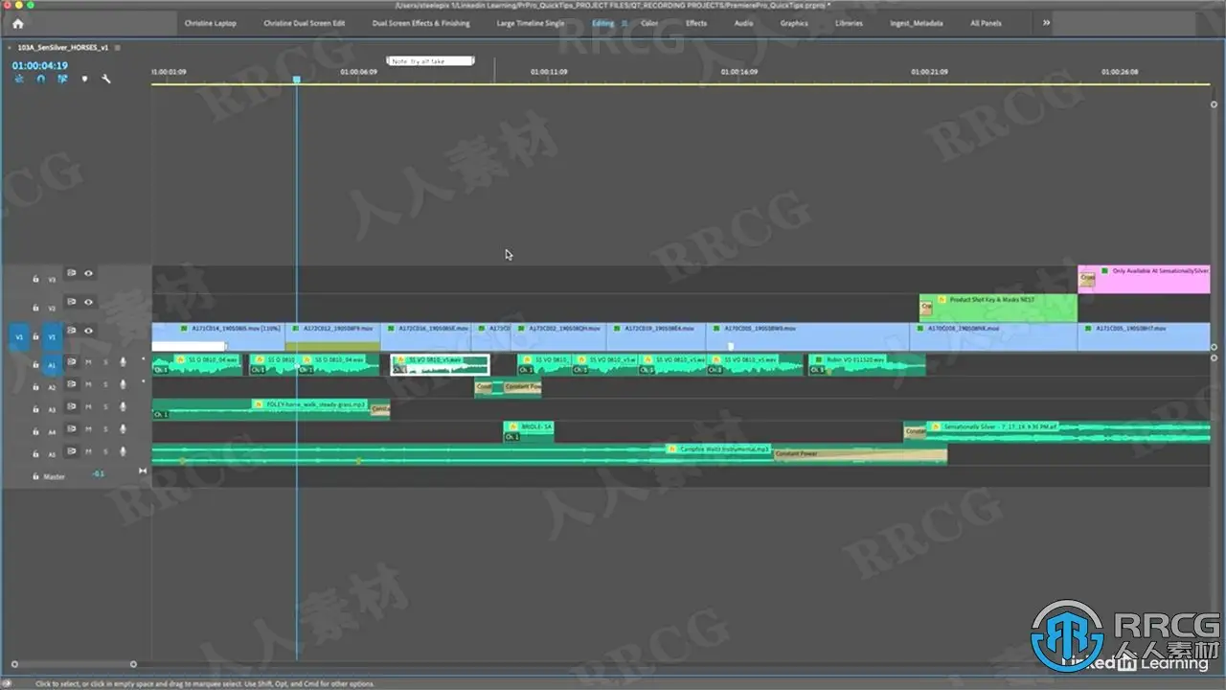Switch to the Audio workspace
This screenshot has width=1226, height=690.
pyautogui.click(x=743, y=23)
